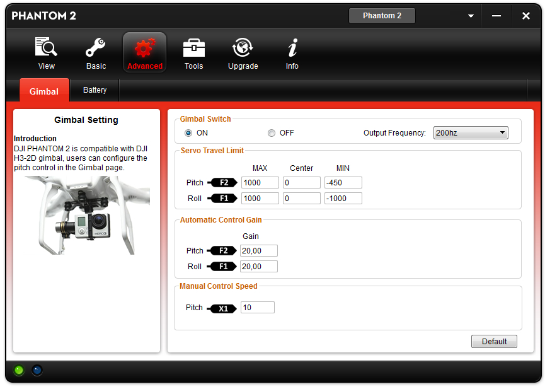The image size is (545, 389).
Task: Click the F2 tag in Automatic Control Gain
Action: (x=222, y=250)
